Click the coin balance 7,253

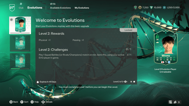coord(145,7)
